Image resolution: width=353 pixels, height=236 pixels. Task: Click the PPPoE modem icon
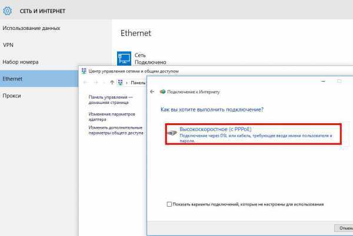pyautogui.click(x=172, y=133)
